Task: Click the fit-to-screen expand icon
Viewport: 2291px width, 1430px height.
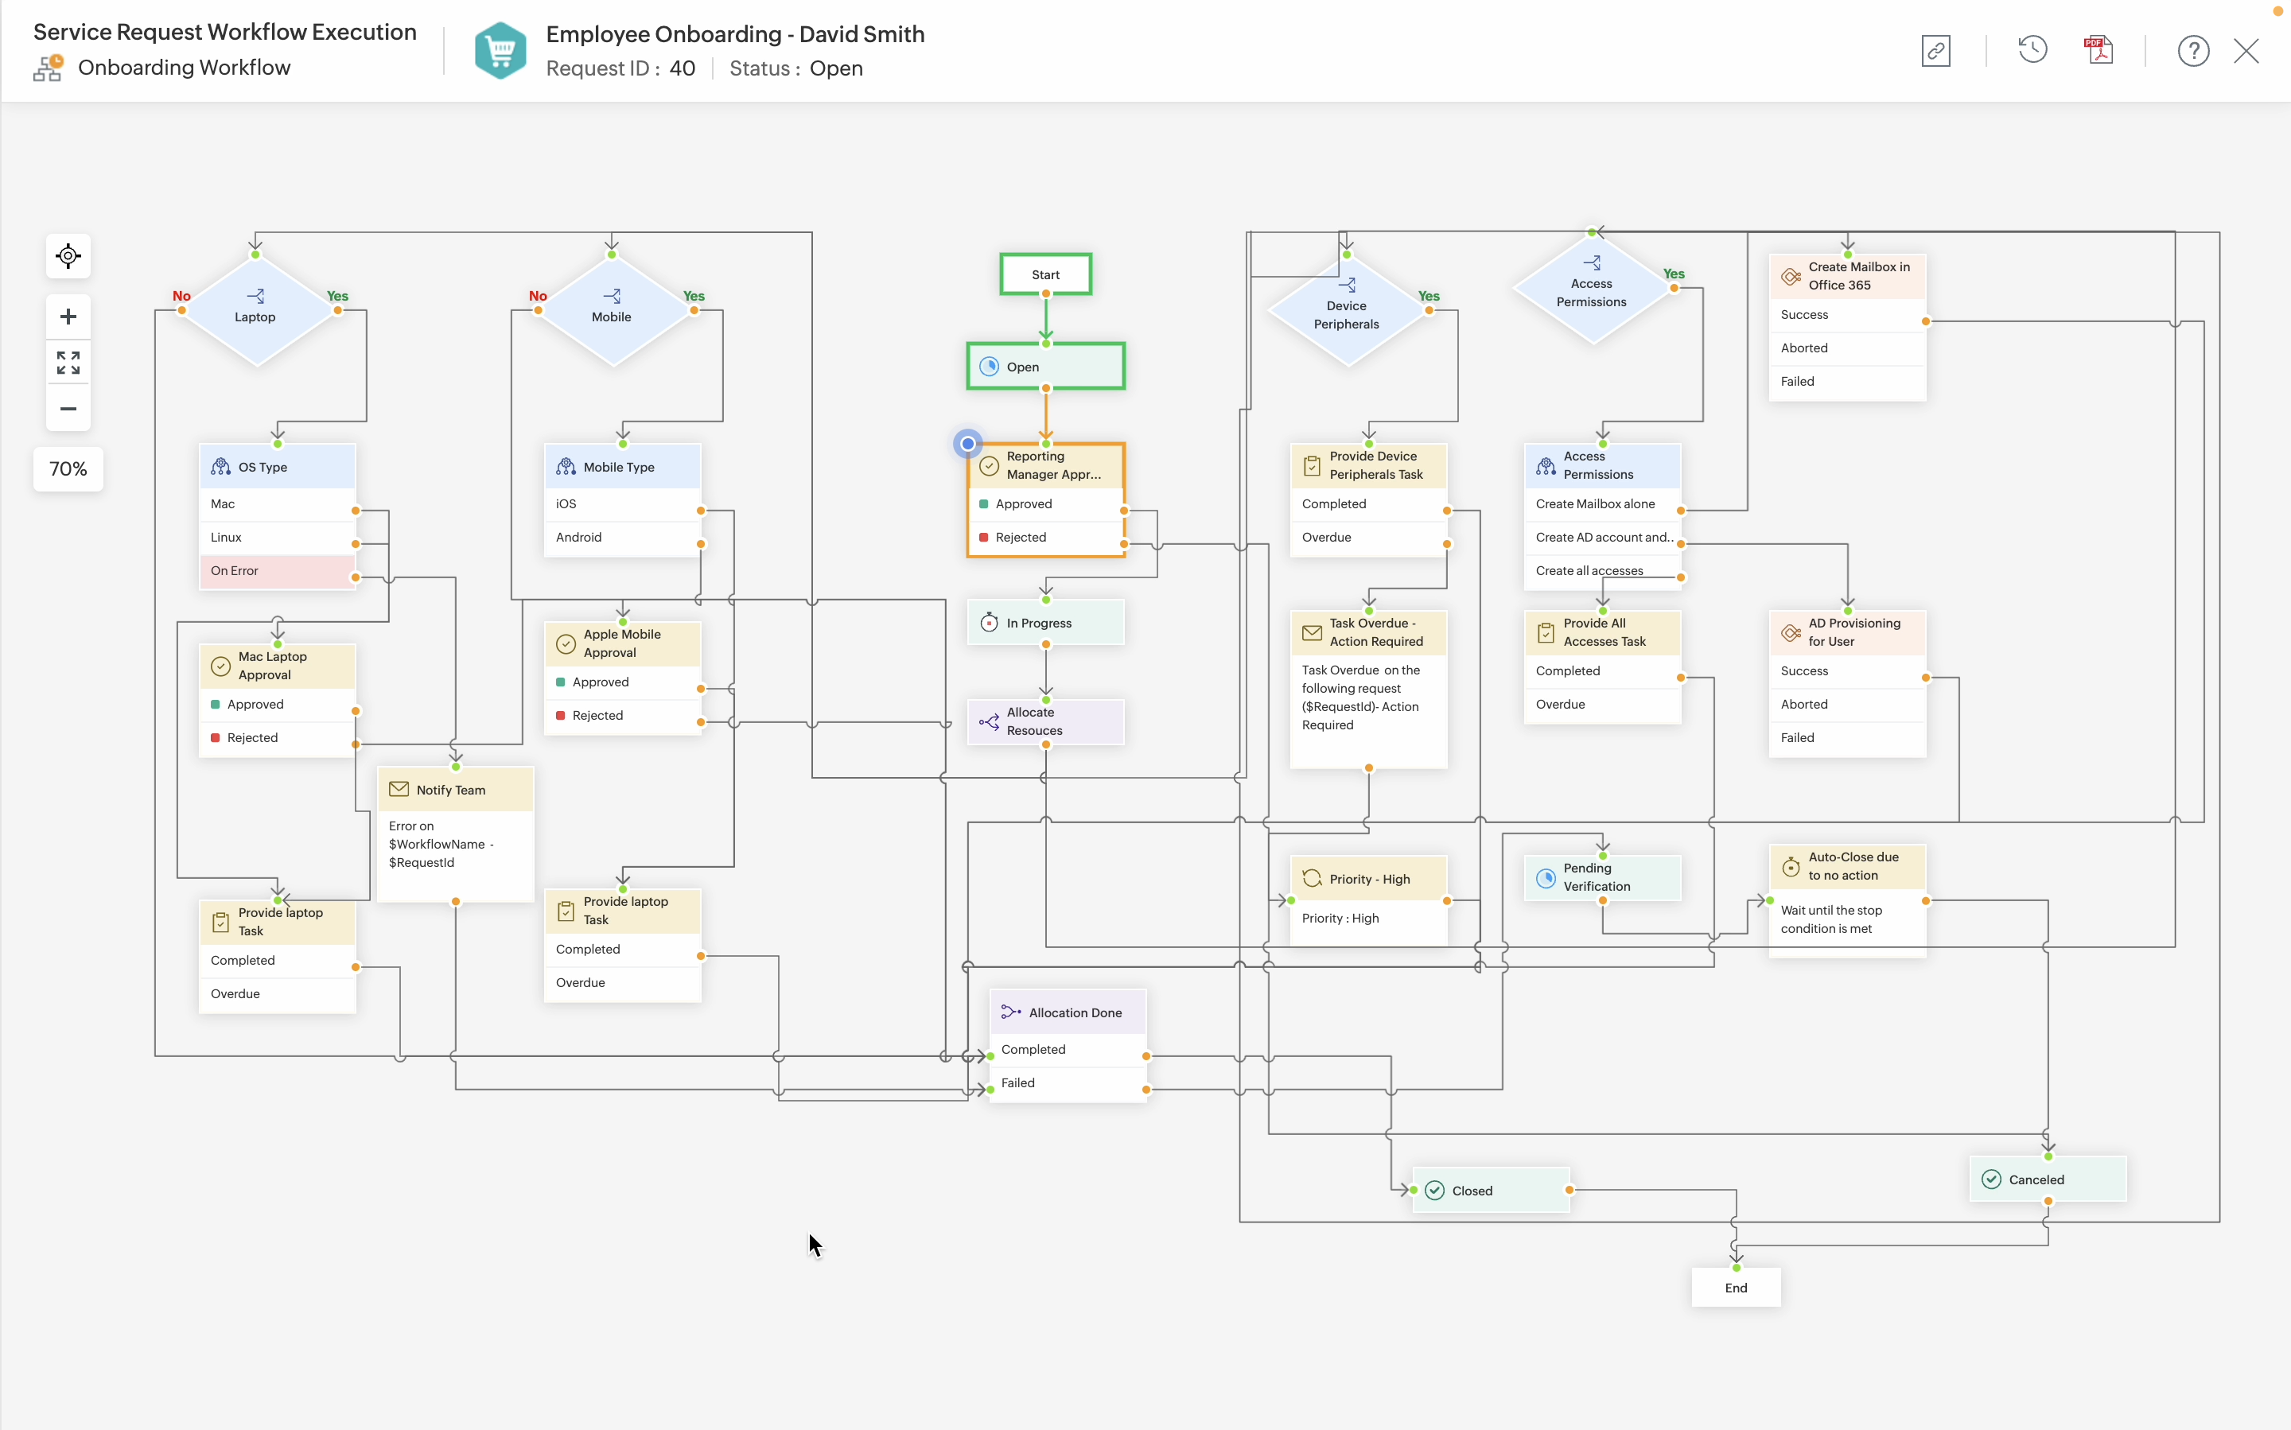Action: [x=68, y=362]
